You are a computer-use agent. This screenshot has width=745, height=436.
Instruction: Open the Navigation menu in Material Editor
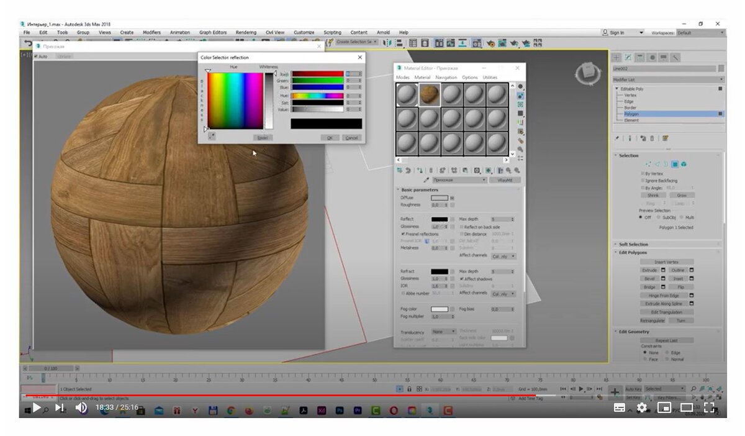[446, 78]
